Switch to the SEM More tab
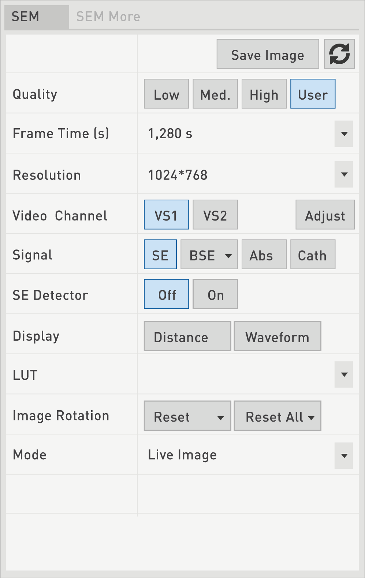This screenshot has height=578, width=365. 108,17
